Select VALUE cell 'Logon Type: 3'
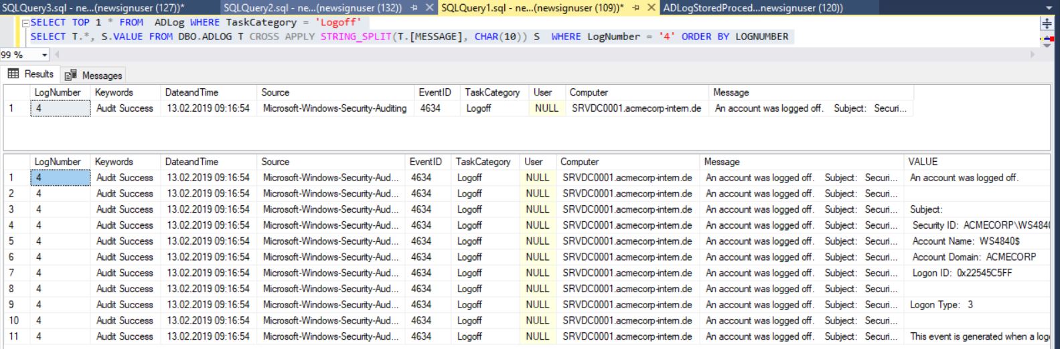Viewport: 1060px width, 349px height. pyautogui.click(x=977, y=305)
